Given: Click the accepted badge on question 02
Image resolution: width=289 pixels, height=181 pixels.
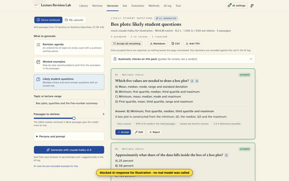Looking at the screenshot, I should click(x=244, y=149).
